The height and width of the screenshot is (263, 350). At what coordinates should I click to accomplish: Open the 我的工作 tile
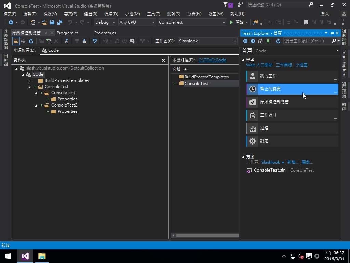292,76
